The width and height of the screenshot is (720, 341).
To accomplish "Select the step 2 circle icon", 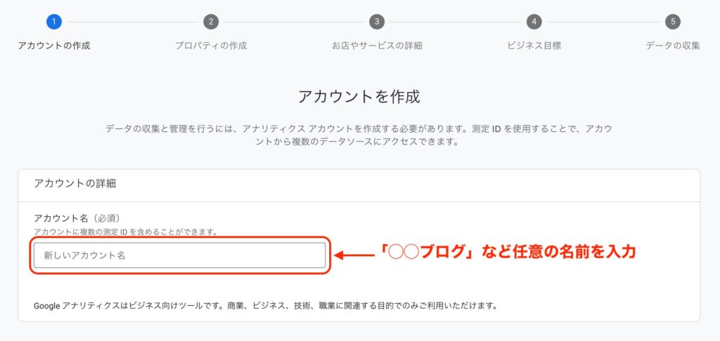I will pos(211,22).
